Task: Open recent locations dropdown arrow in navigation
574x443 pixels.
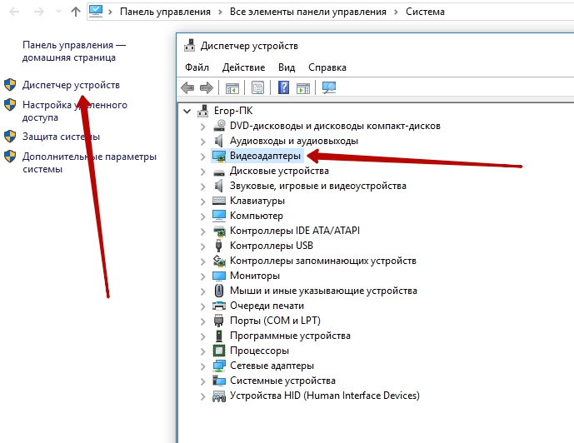Action: (x=58, y=12)
